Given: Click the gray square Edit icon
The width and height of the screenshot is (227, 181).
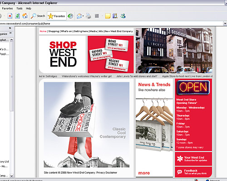Looking at the screenshot, I should click(97, 16).
